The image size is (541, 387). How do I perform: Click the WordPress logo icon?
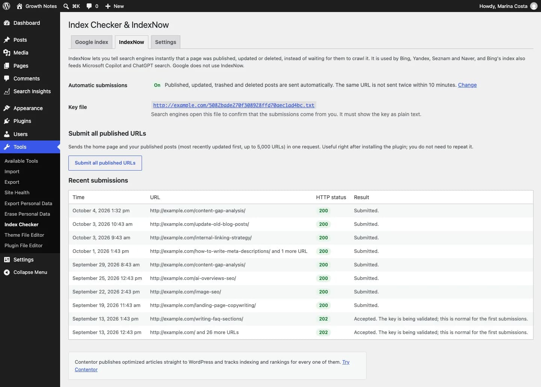[6, 6]
